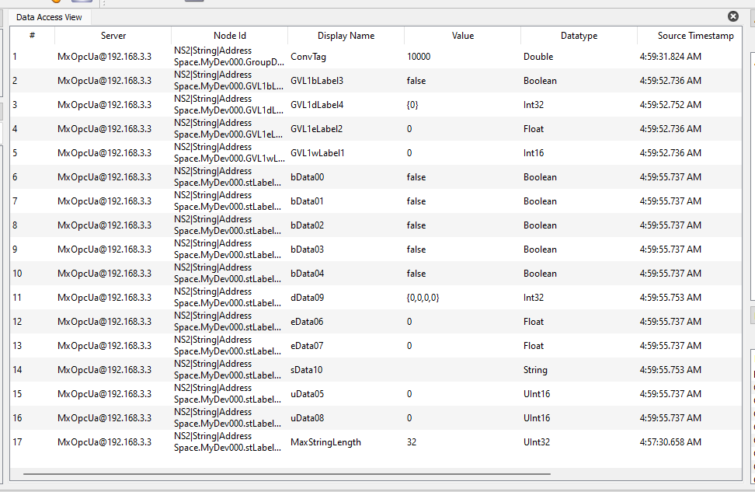Click the horizontal scrollbar of the table
755x492 pixels.
287,474
